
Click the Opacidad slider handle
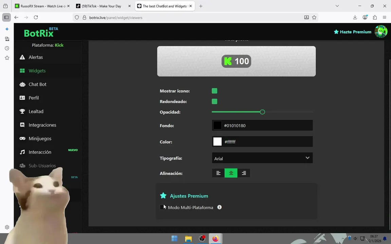click(x=262, y=112)
